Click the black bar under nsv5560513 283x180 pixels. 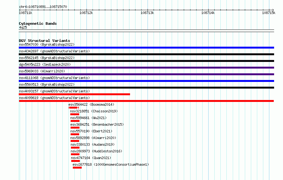(146, 88)
